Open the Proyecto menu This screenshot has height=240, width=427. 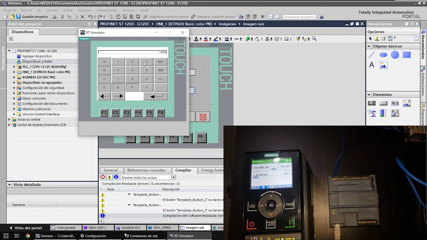pos(10,10)
